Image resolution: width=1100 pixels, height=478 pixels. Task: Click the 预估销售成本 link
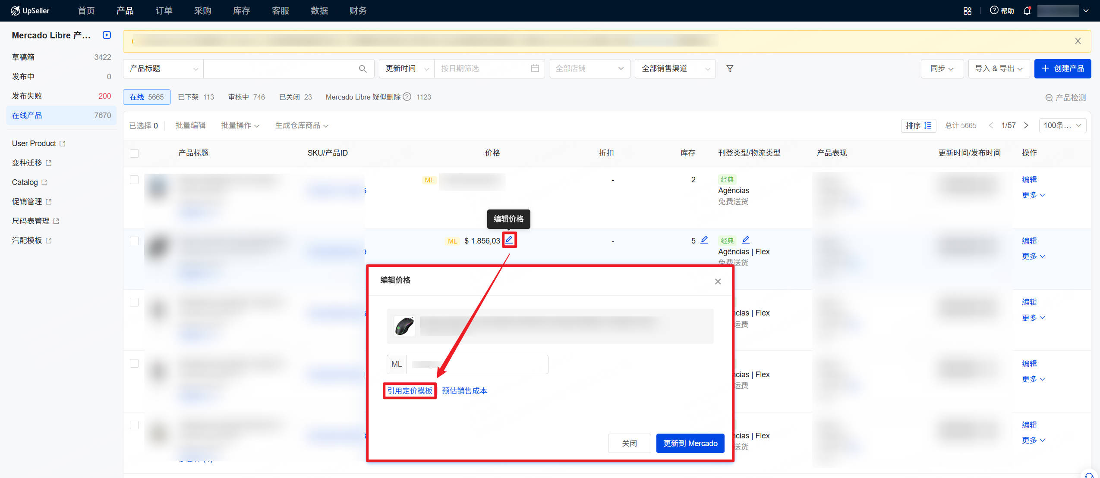click(x=464, y=391)
